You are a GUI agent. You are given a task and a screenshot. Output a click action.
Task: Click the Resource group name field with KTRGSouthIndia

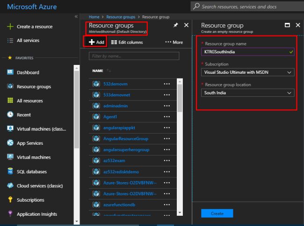coord(247,52)
